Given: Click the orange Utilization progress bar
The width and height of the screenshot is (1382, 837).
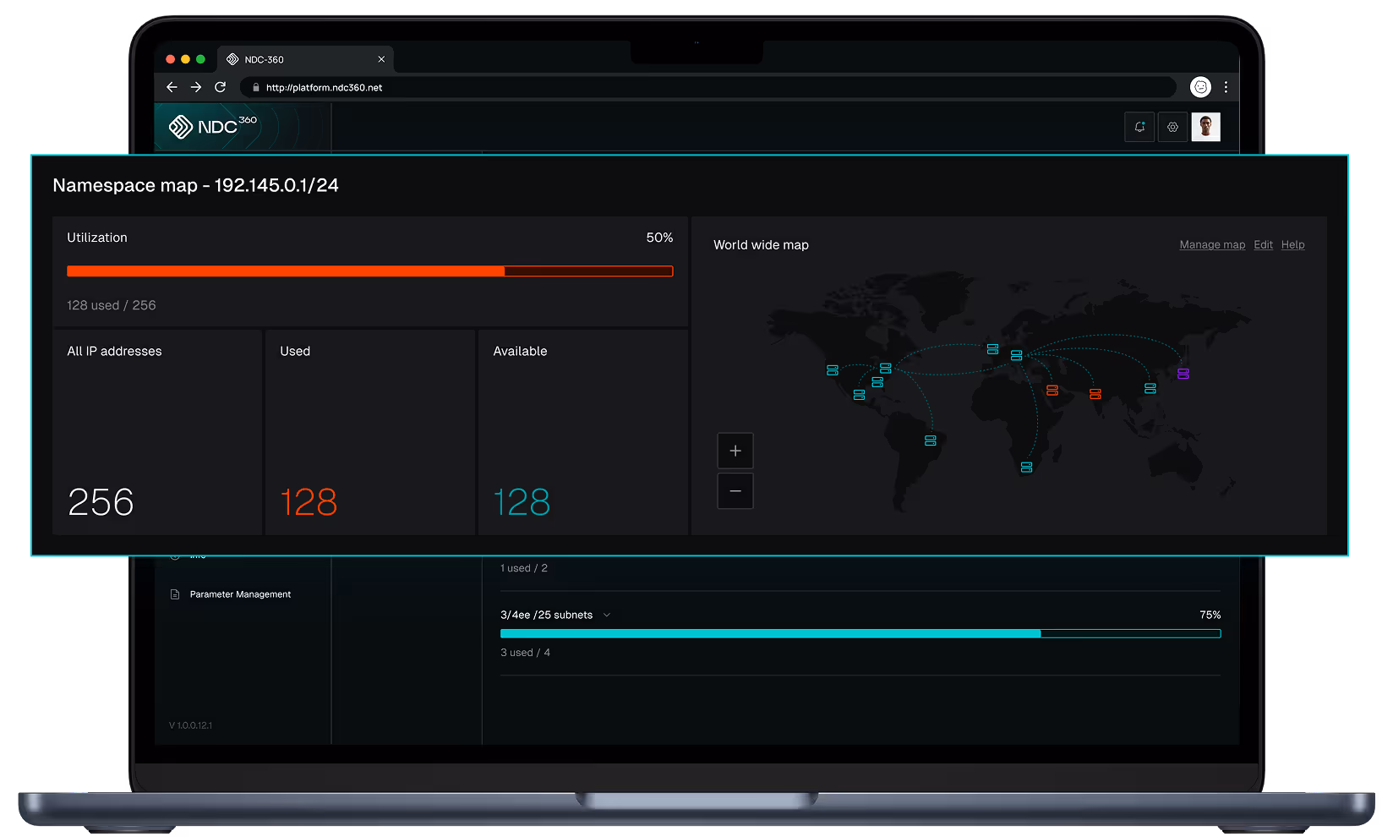Looking at the screenshot, I should click(x=285, y=271).
